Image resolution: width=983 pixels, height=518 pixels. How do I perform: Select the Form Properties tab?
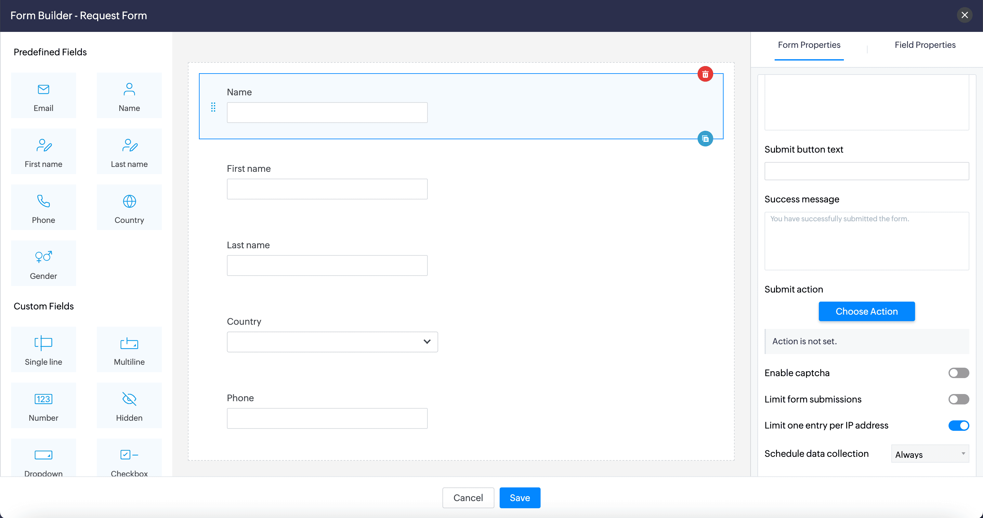[809, 45]
